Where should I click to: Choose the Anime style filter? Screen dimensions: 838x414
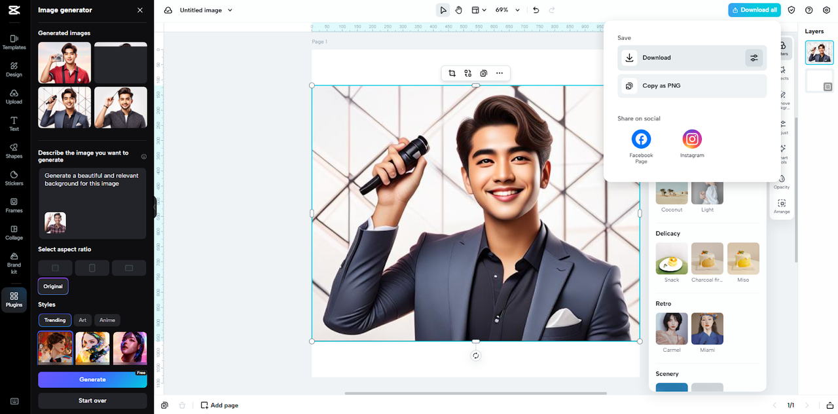click(107, 320)
